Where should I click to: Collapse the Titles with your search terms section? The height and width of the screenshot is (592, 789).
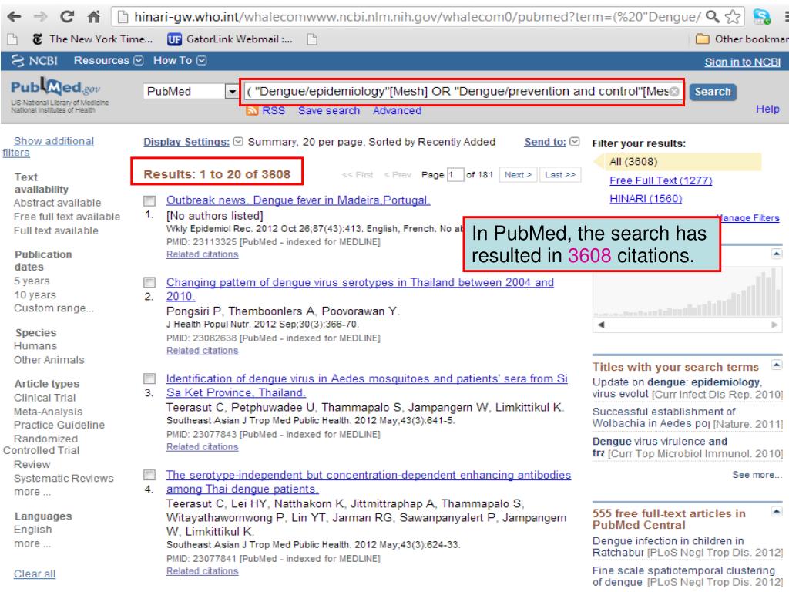777,365
